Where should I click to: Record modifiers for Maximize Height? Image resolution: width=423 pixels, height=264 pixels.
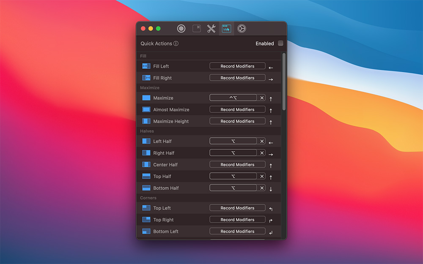[x=237, y=121]
